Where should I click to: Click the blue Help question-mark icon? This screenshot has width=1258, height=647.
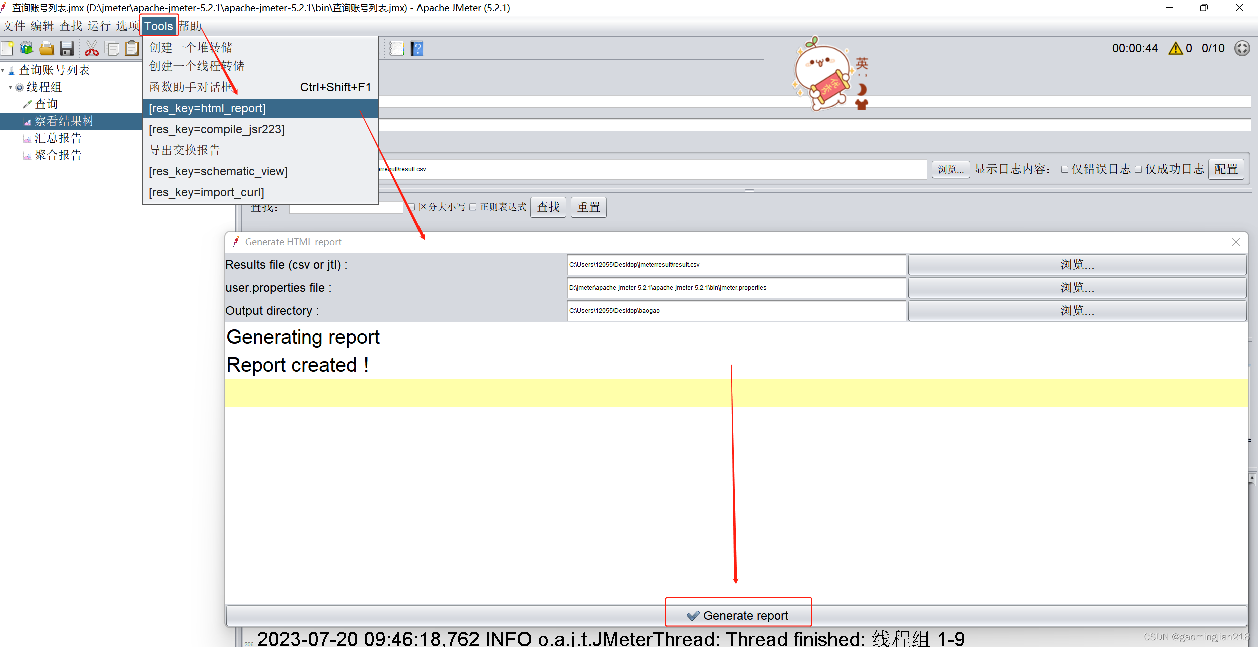(417, 48)
